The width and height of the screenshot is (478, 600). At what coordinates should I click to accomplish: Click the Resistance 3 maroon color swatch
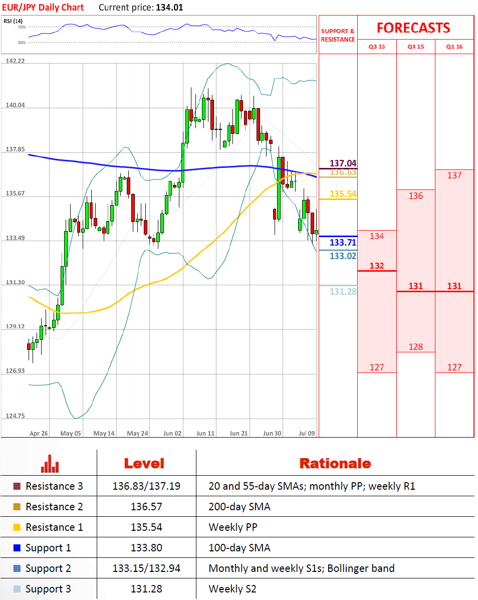[x=17, y=486]
